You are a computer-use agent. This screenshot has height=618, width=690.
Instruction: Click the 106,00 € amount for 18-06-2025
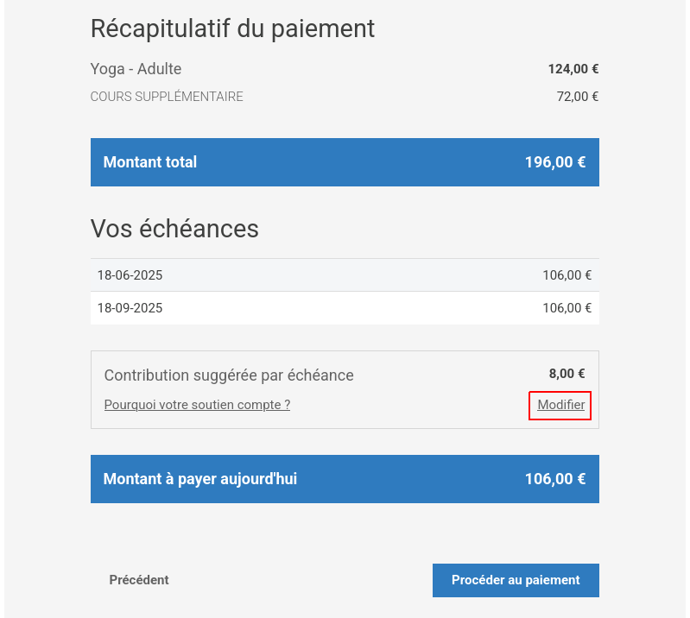pyautogui.click(x=567, y=275)
